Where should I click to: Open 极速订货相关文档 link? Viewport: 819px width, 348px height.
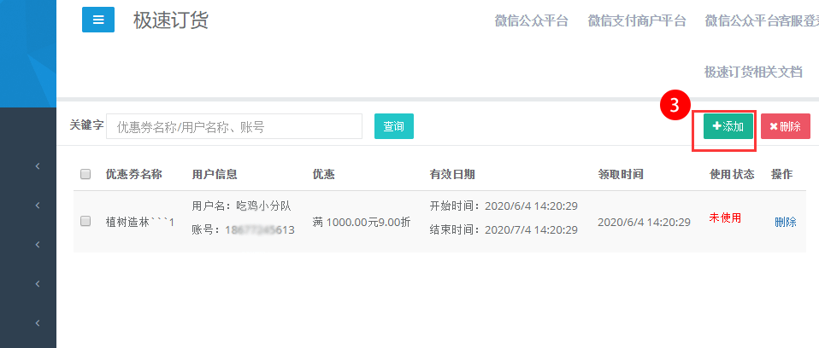pyautogui.click(x=753, y=72)
